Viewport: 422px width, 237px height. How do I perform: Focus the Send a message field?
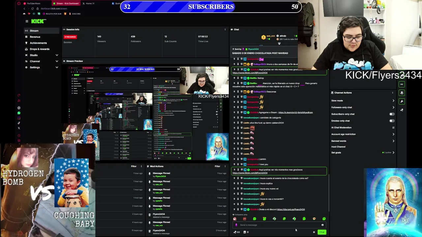pyautogui.click(x=279, y=225)
